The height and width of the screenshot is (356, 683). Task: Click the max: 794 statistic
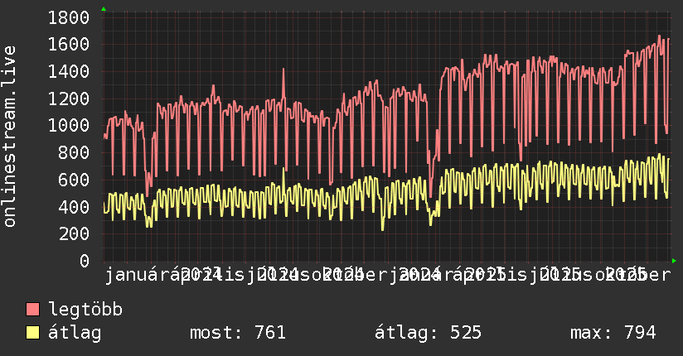coord(613,333)
